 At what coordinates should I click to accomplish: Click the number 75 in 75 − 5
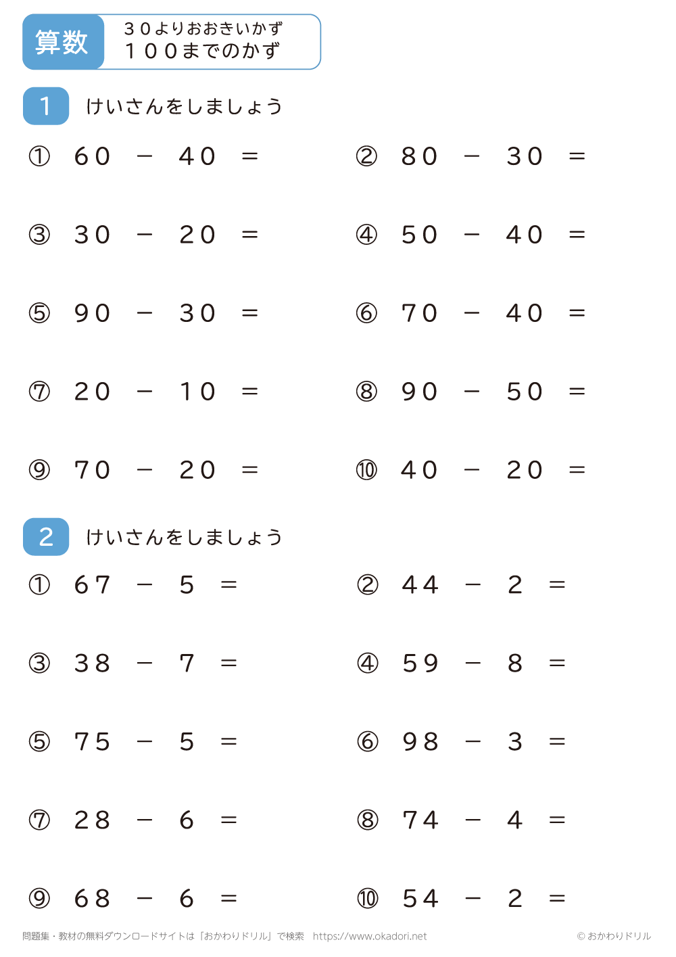coord(93,742)
